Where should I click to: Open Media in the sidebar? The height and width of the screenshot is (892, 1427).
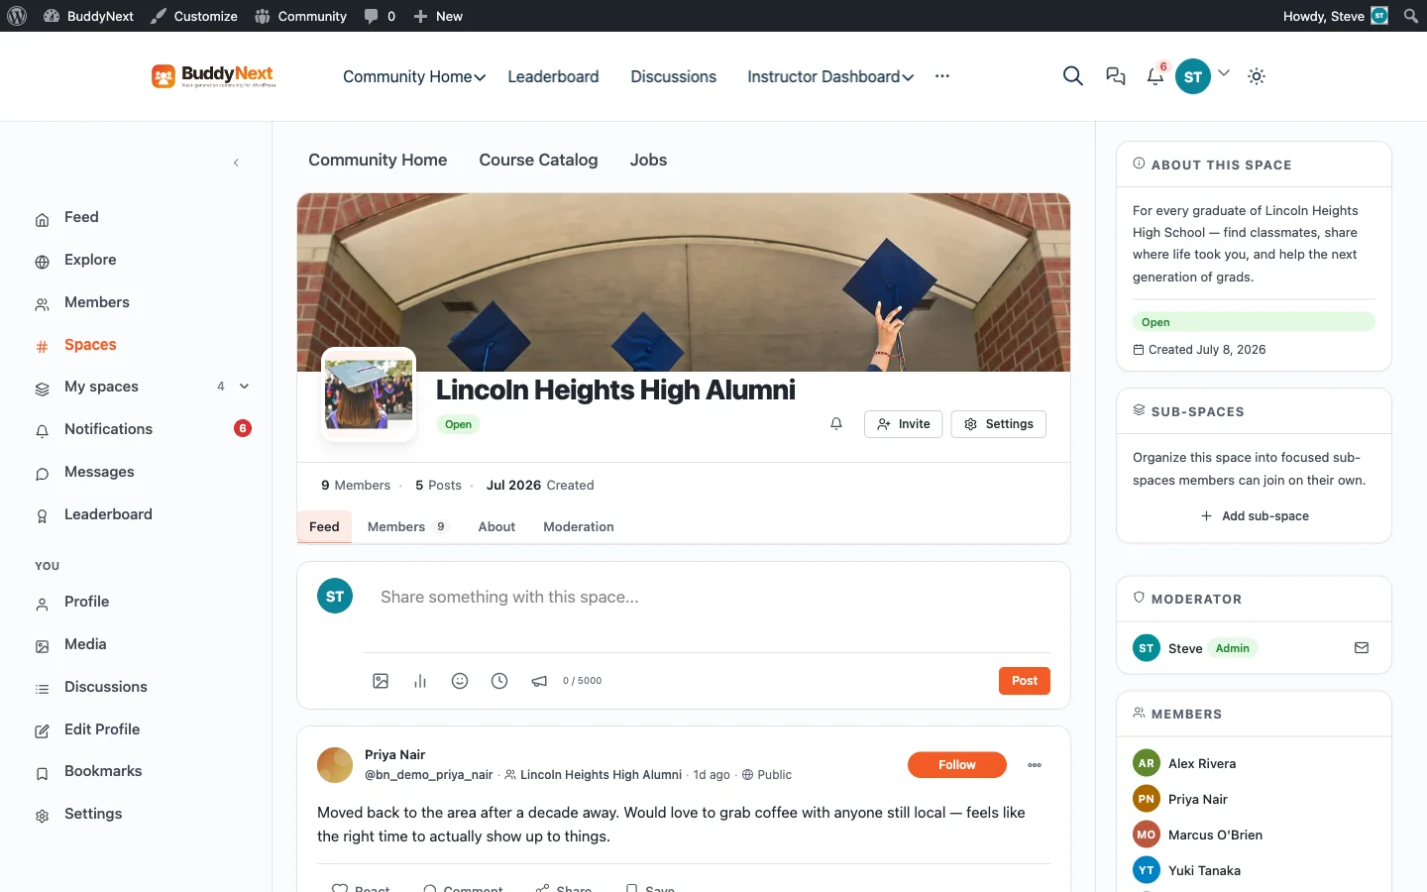coord(85,644)
